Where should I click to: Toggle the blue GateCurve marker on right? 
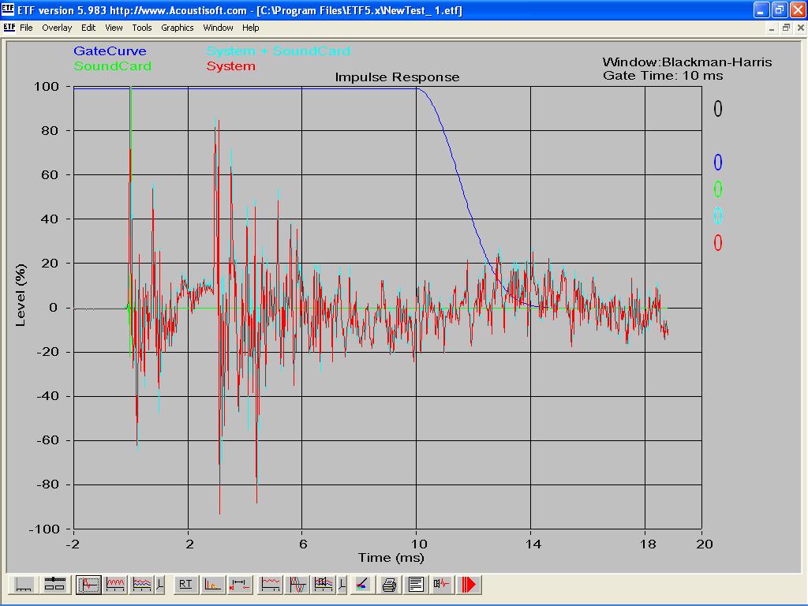click(718, 163)
